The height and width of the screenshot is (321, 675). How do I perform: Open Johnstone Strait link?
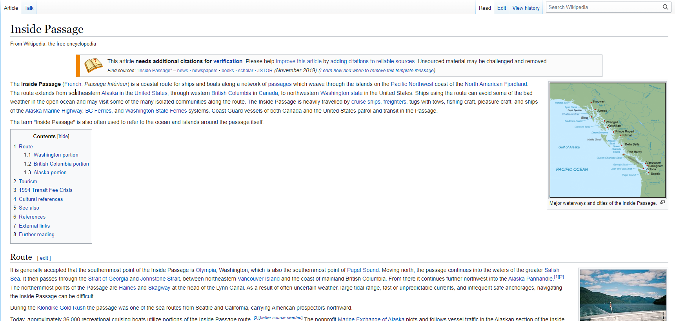160,279
